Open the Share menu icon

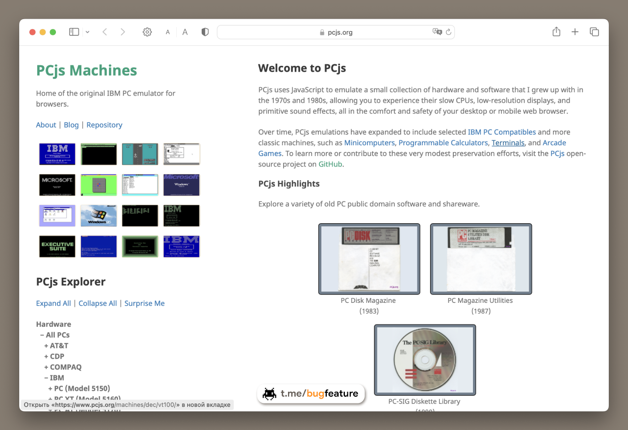point(556,31)
